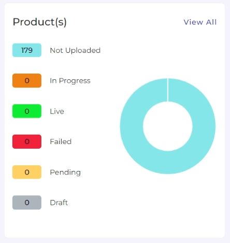Click the yellow Pending count badge
The image size is (230, 243).
coord(27,172)
